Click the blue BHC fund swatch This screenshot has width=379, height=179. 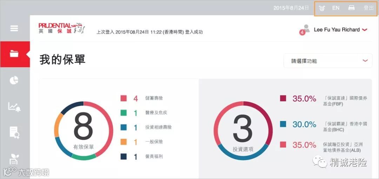tap(283, 124)
